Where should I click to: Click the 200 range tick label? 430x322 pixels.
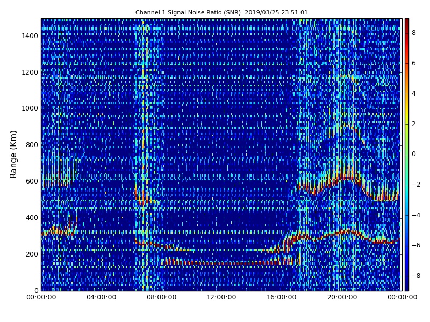click(32, 254)
